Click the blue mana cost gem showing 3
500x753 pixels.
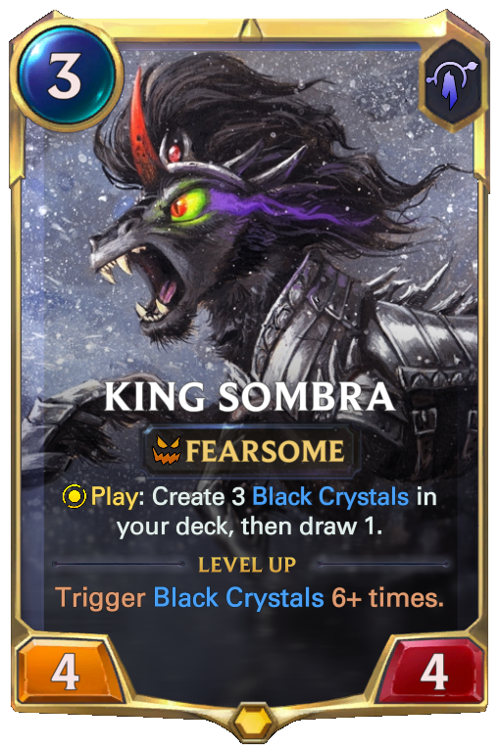coord(67,75)
